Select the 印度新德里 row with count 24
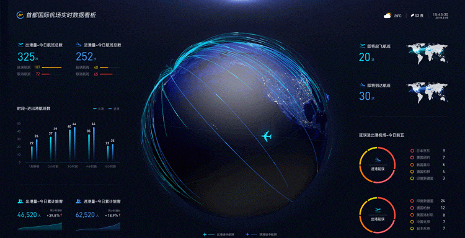This screenshot has width=465, height=238. click(428, 201)
